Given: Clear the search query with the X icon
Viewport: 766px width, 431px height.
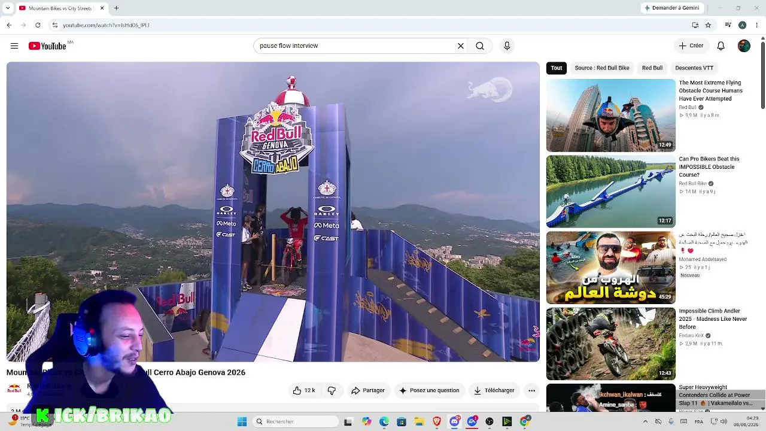Looking at the screenshot, I should click(461, 46).
